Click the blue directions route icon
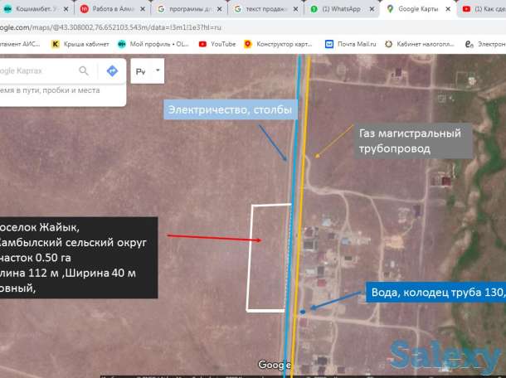The height and width of the screenshot is (378, 506). tap(112, 70)
